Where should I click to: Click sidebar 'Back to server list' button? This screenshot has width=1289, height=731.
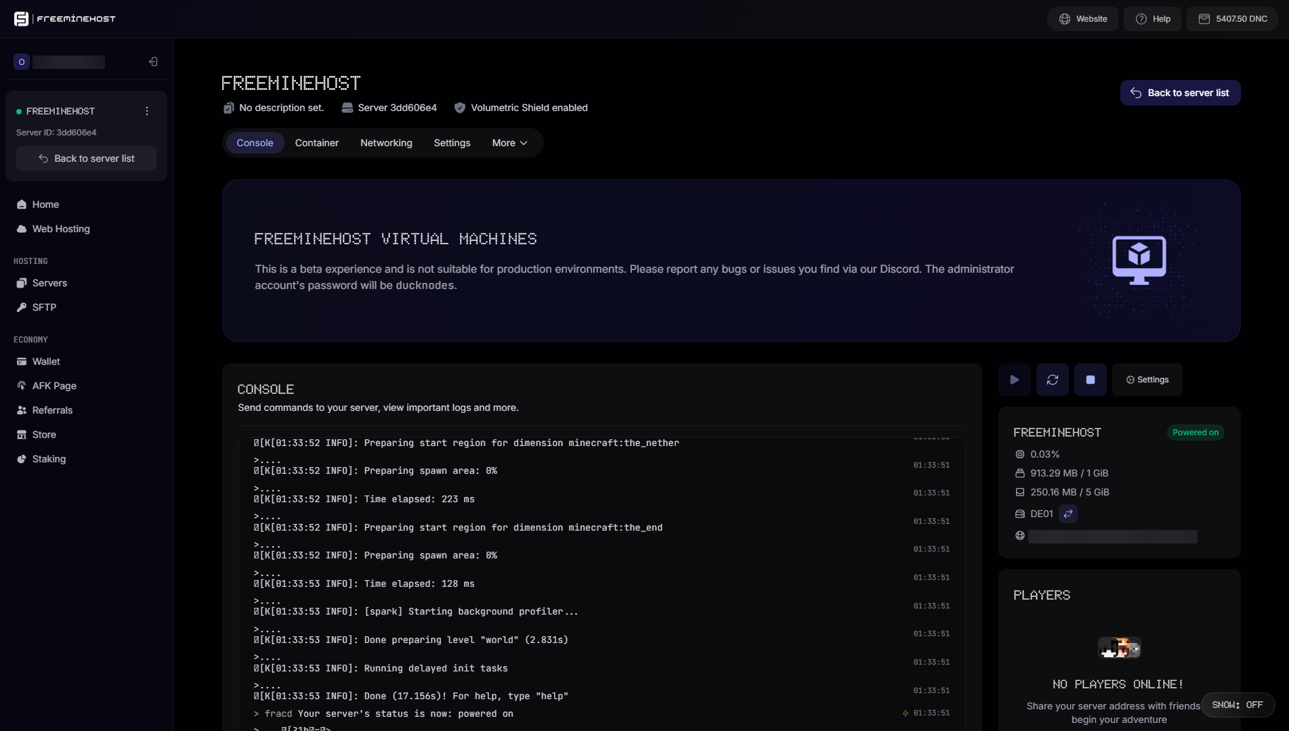[86, 158]
